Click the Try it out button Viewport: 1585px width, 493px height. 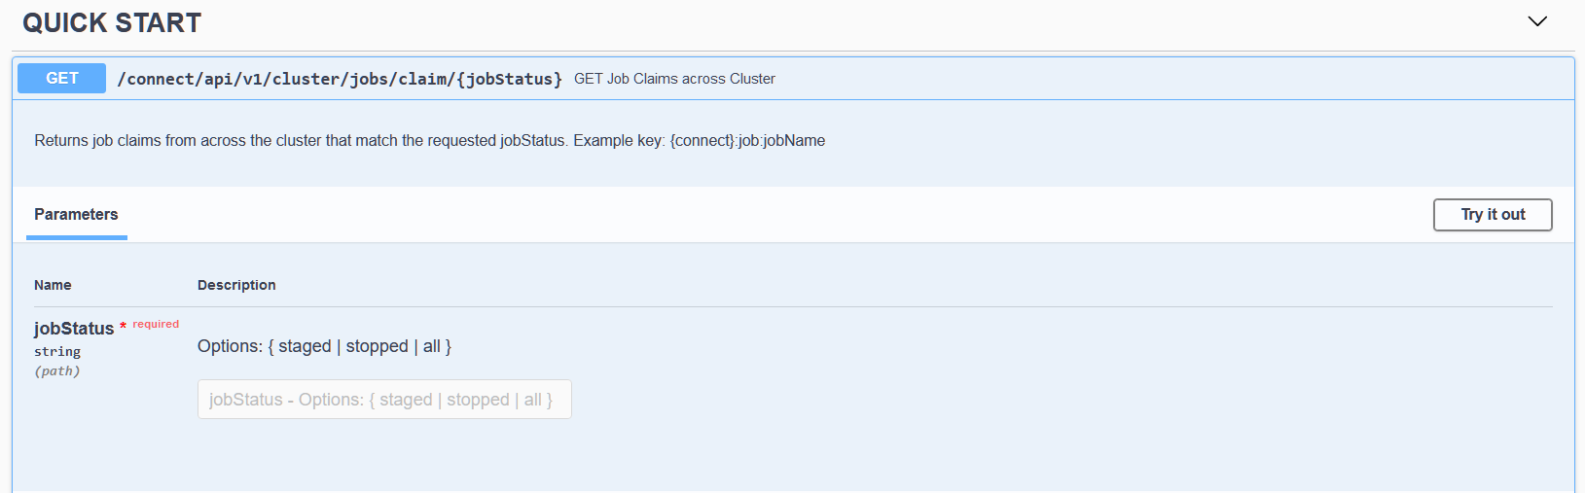point(1493,215)
